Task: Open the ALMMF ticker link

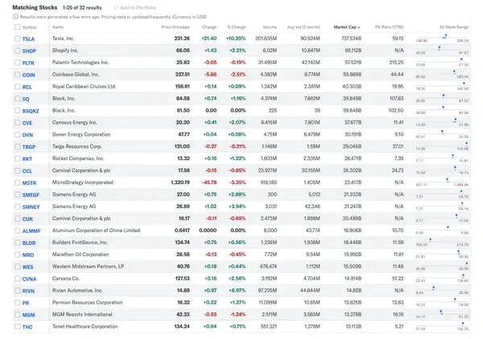Action: (31, 231)
